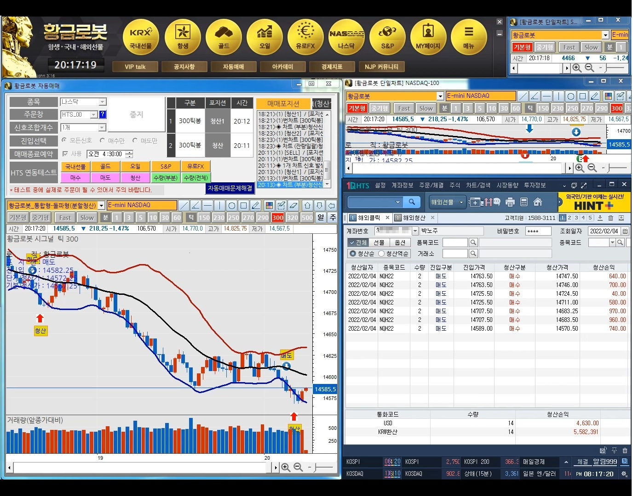633x496 pixels.
Task: Click the up arrow icon in the 돌파형 chart toolbar
Action: [308, 205]
